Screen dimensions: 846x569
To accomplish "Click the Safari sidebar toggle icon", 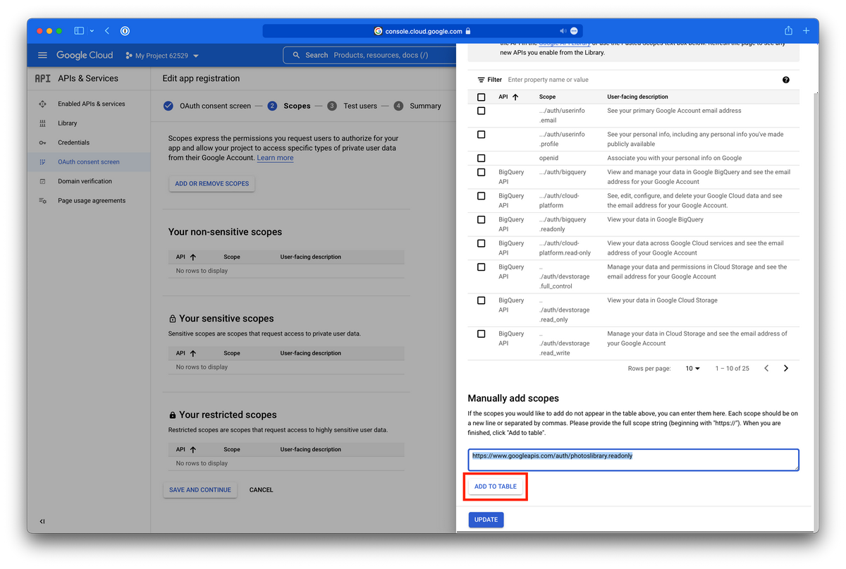I will 79,31.
